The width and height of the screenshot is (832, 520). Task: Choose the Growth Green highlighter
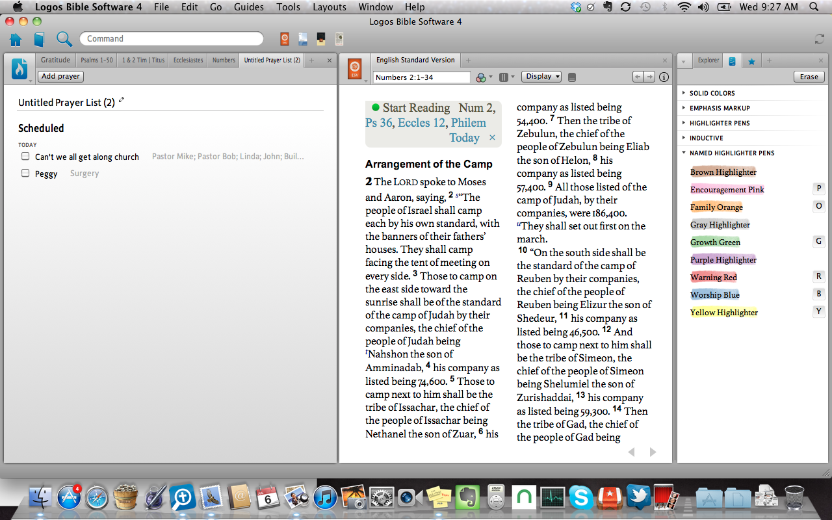715,242
